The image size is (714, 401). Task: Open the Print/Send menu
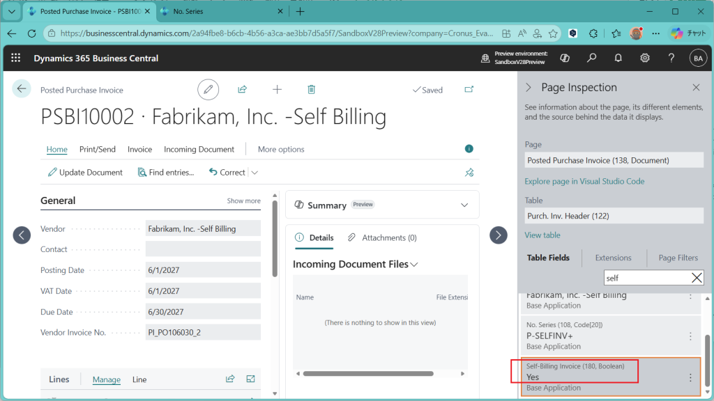98,149
